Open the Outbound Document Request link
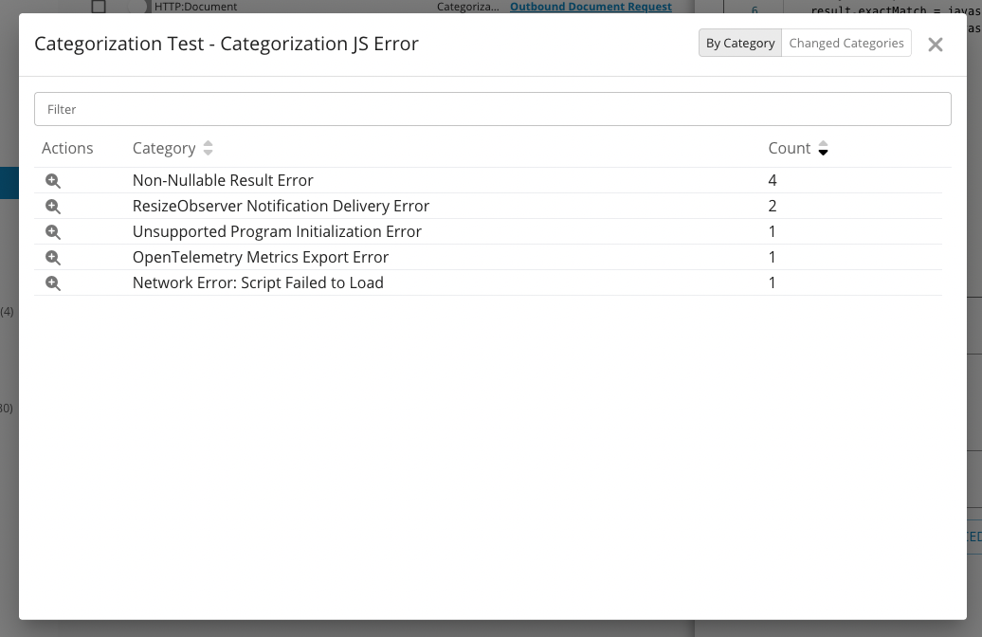This screenshot has width=982, height=637. (591, 7)
